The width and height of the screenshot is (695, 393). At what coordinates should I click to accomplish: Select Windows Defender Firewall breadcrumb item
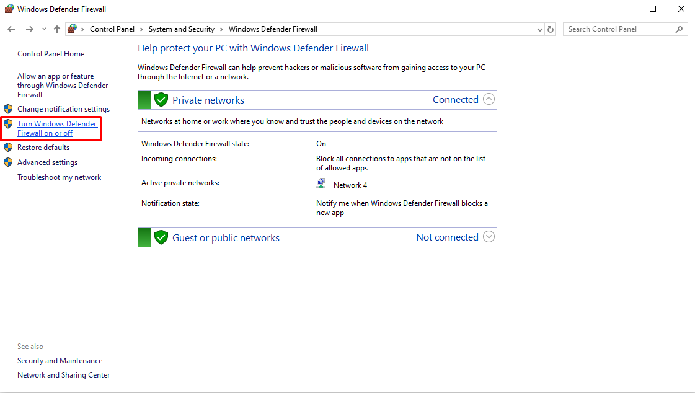coord(273,29)
